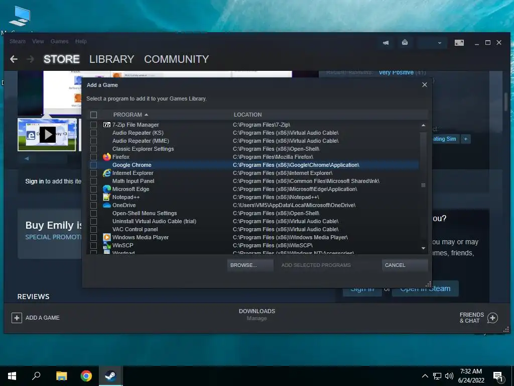
Task: Select 'Math Input Panel' row
Action: [x=253, y=181]
